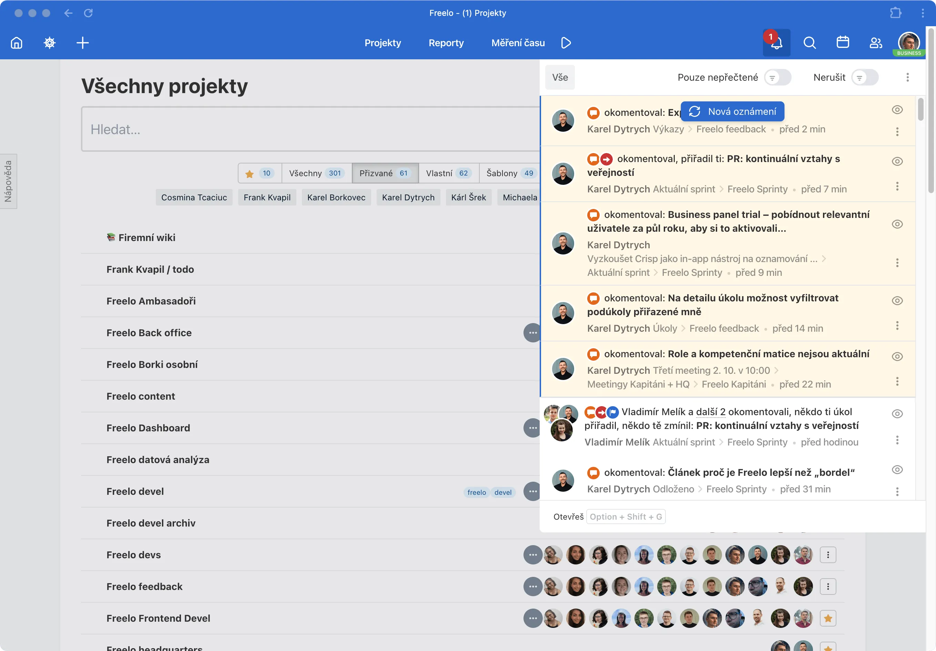Open the browser three-dot menu
This screenshot has width=936, height=651.
(923, 13)
